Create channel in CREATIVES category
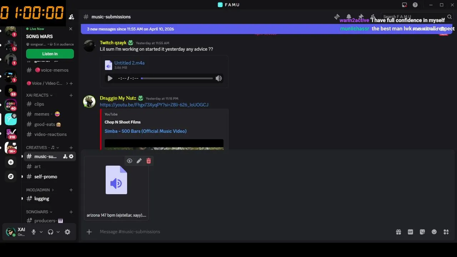Viewport: 457px width, 257px height. click(71, 147)
